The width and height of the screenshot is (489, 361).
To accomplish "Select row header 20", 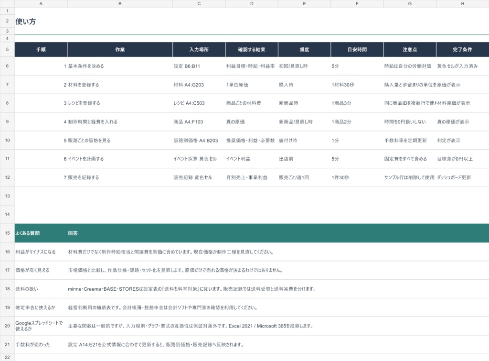I will 7,326.
